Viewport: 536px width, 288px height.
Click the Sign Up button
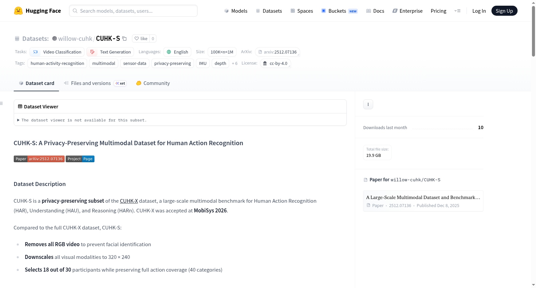coord(504,11)
